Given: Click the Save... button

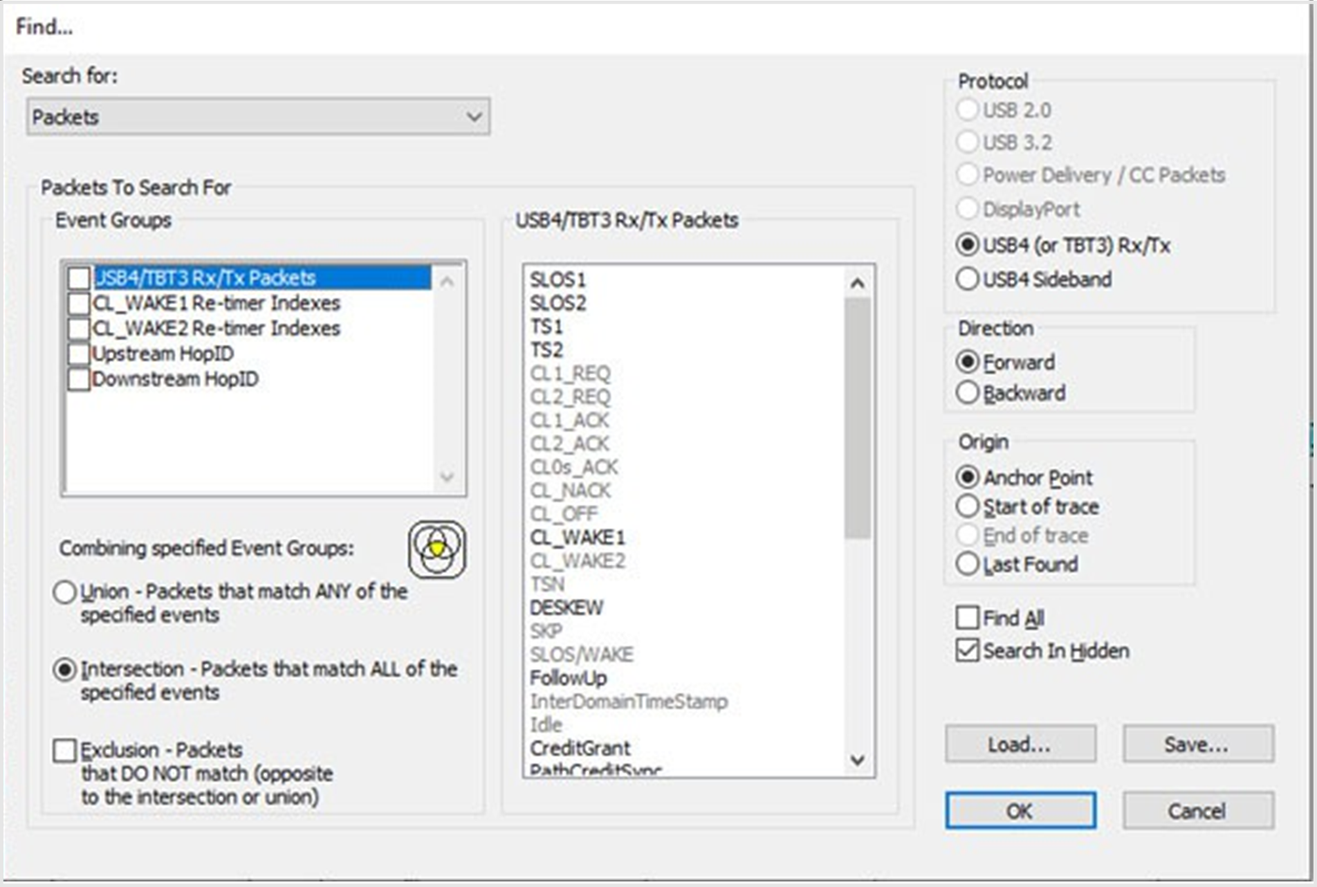Looking at the screenshot, I should tap(1198, 744).
